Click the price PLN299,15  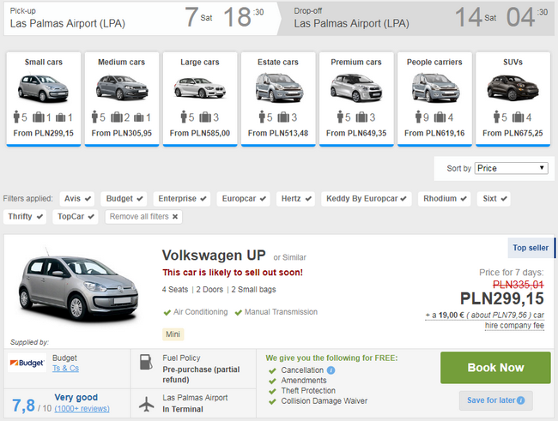(502, 298)
